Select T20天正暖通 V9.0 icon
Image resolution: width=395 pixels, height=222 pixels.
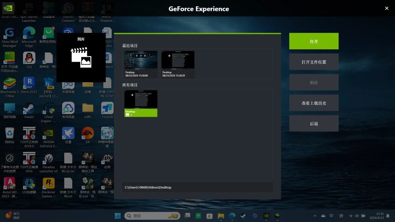click(29, 162)
